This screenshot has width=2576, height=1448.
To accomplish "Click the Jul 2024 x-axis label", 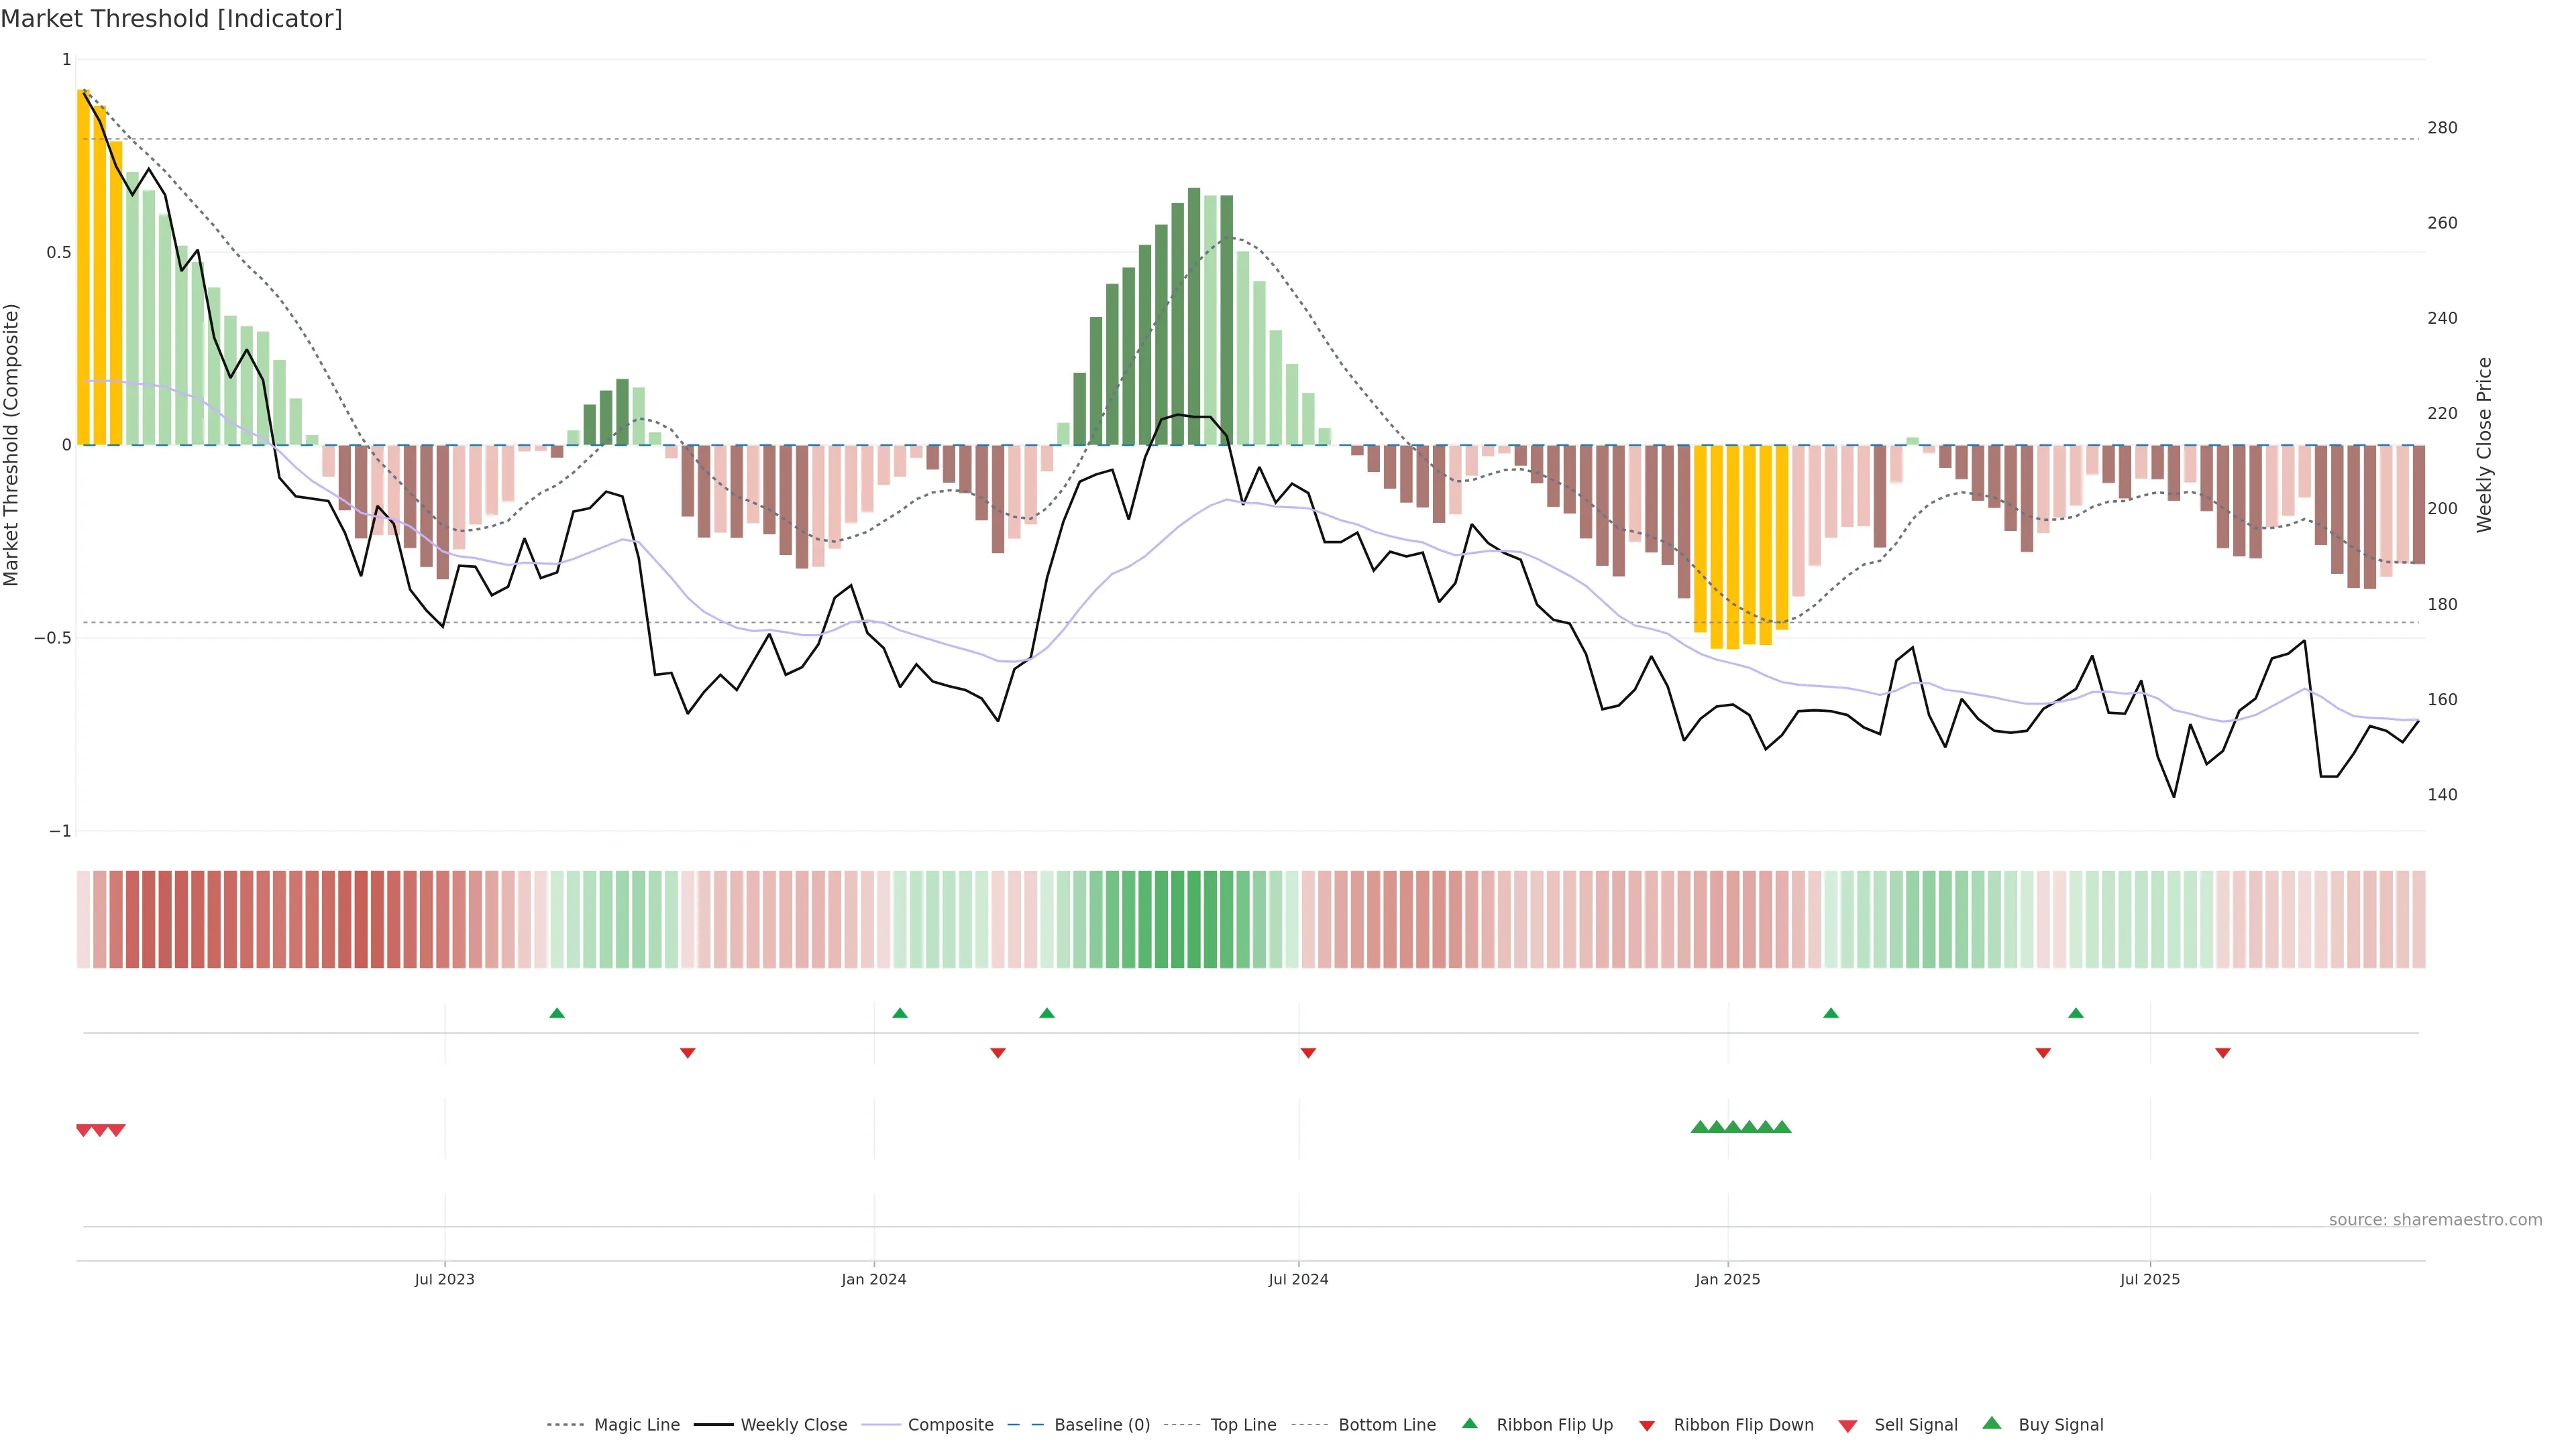I will [x=1298, y=1279].
